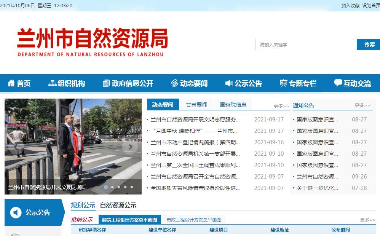The width and height of the screenshot is (380, 236).
Task: Switch to the 市政工程设计方案总平面图 tab
Action: click(193, 220)
